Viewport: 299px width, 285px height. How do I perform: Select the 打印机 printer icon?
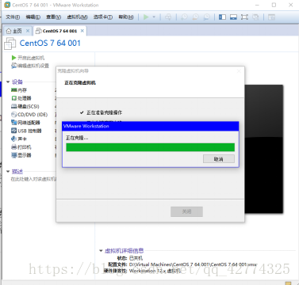click(x=14, y=147)
